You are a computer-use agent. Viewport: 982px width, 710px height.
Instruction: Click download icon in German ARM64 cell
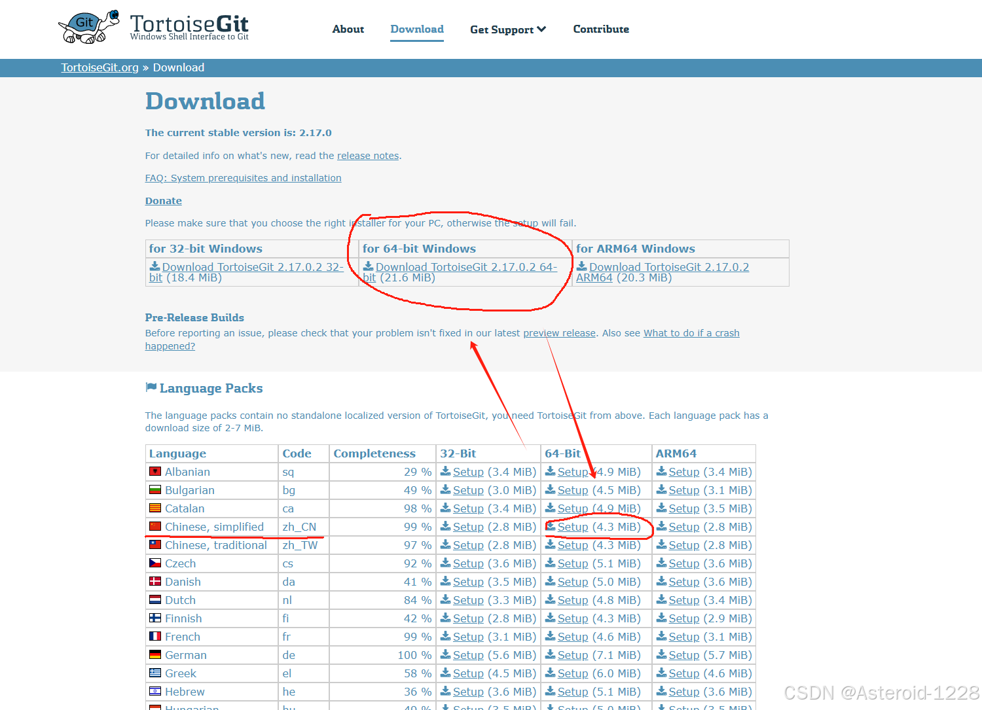(x=662, y=654)
